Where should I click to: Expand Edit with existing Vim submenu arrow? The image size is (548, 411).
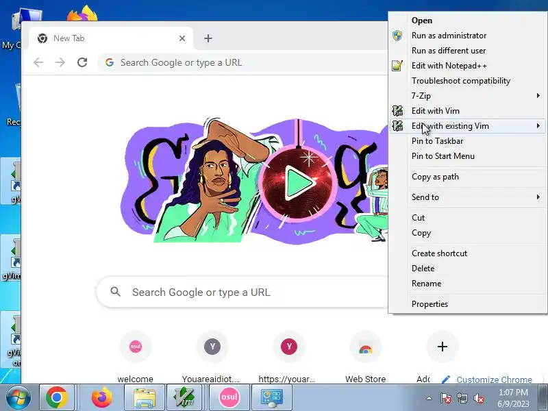538,125
